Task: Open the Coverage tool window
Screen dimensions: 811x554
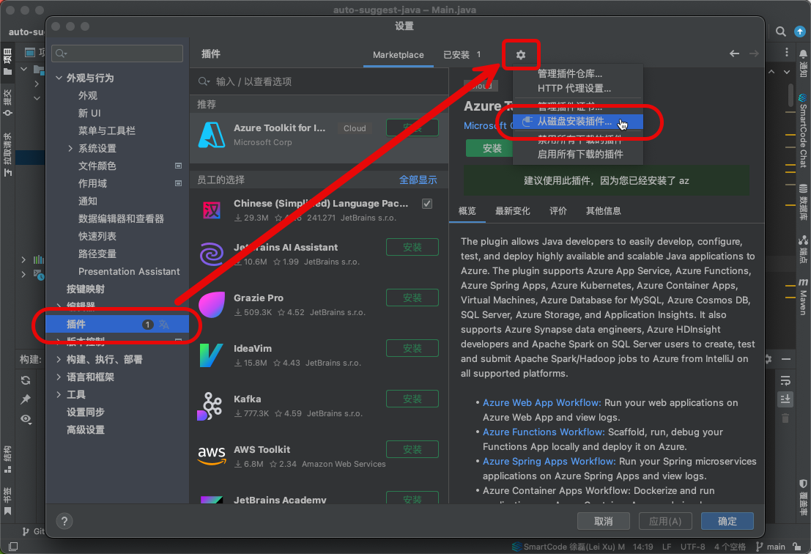Action: [803, 498]
